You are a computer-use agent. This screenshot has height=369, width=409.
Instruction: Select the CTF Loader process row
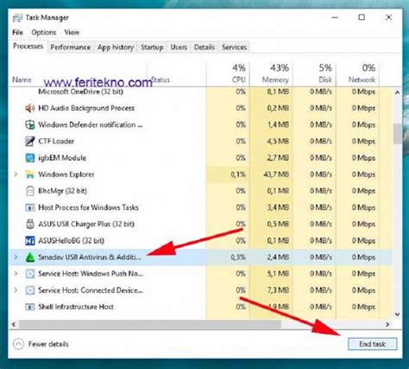[x=201, y=142]
